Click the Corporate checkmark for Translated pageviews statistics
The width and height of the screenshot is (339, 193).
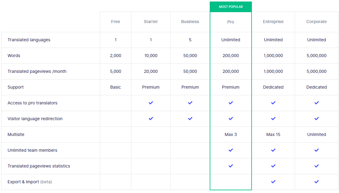317,166
